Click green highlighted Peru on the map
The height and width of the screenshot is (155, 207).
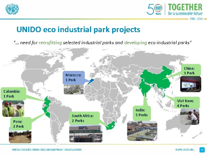click(46, 111)
